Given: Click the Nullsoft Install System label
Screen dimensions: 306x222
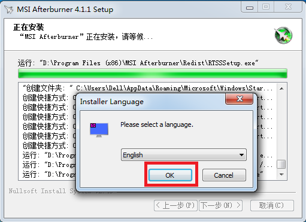Looking at the screenshot, I should tap(61, 191).
